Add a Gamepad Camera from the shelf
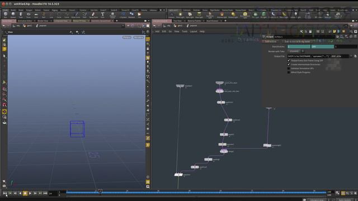Image resolution: width=358 pixels, height=201 pixels. click(338, 15)
